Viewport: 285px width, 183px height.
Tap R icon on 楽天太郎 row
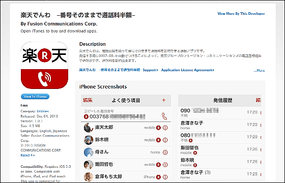pyautogui.click(x=158, y=128)
